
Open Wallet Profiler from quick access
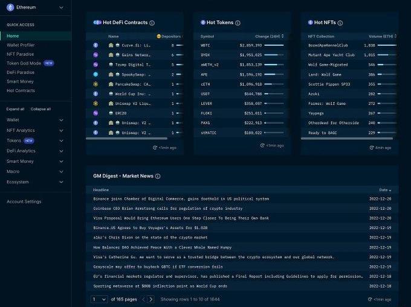[21, 45]
